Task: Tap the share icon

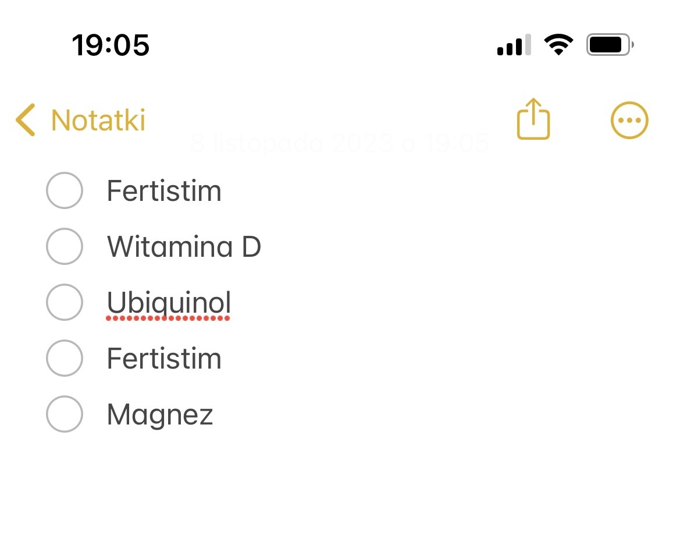Action: tap(533, 119)
